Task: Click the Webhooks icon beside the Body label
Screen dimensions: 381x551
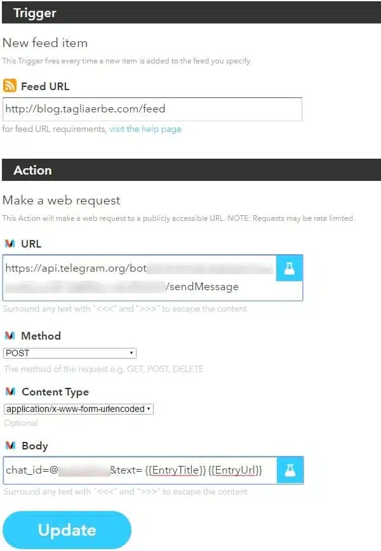Action: [10, 446]
